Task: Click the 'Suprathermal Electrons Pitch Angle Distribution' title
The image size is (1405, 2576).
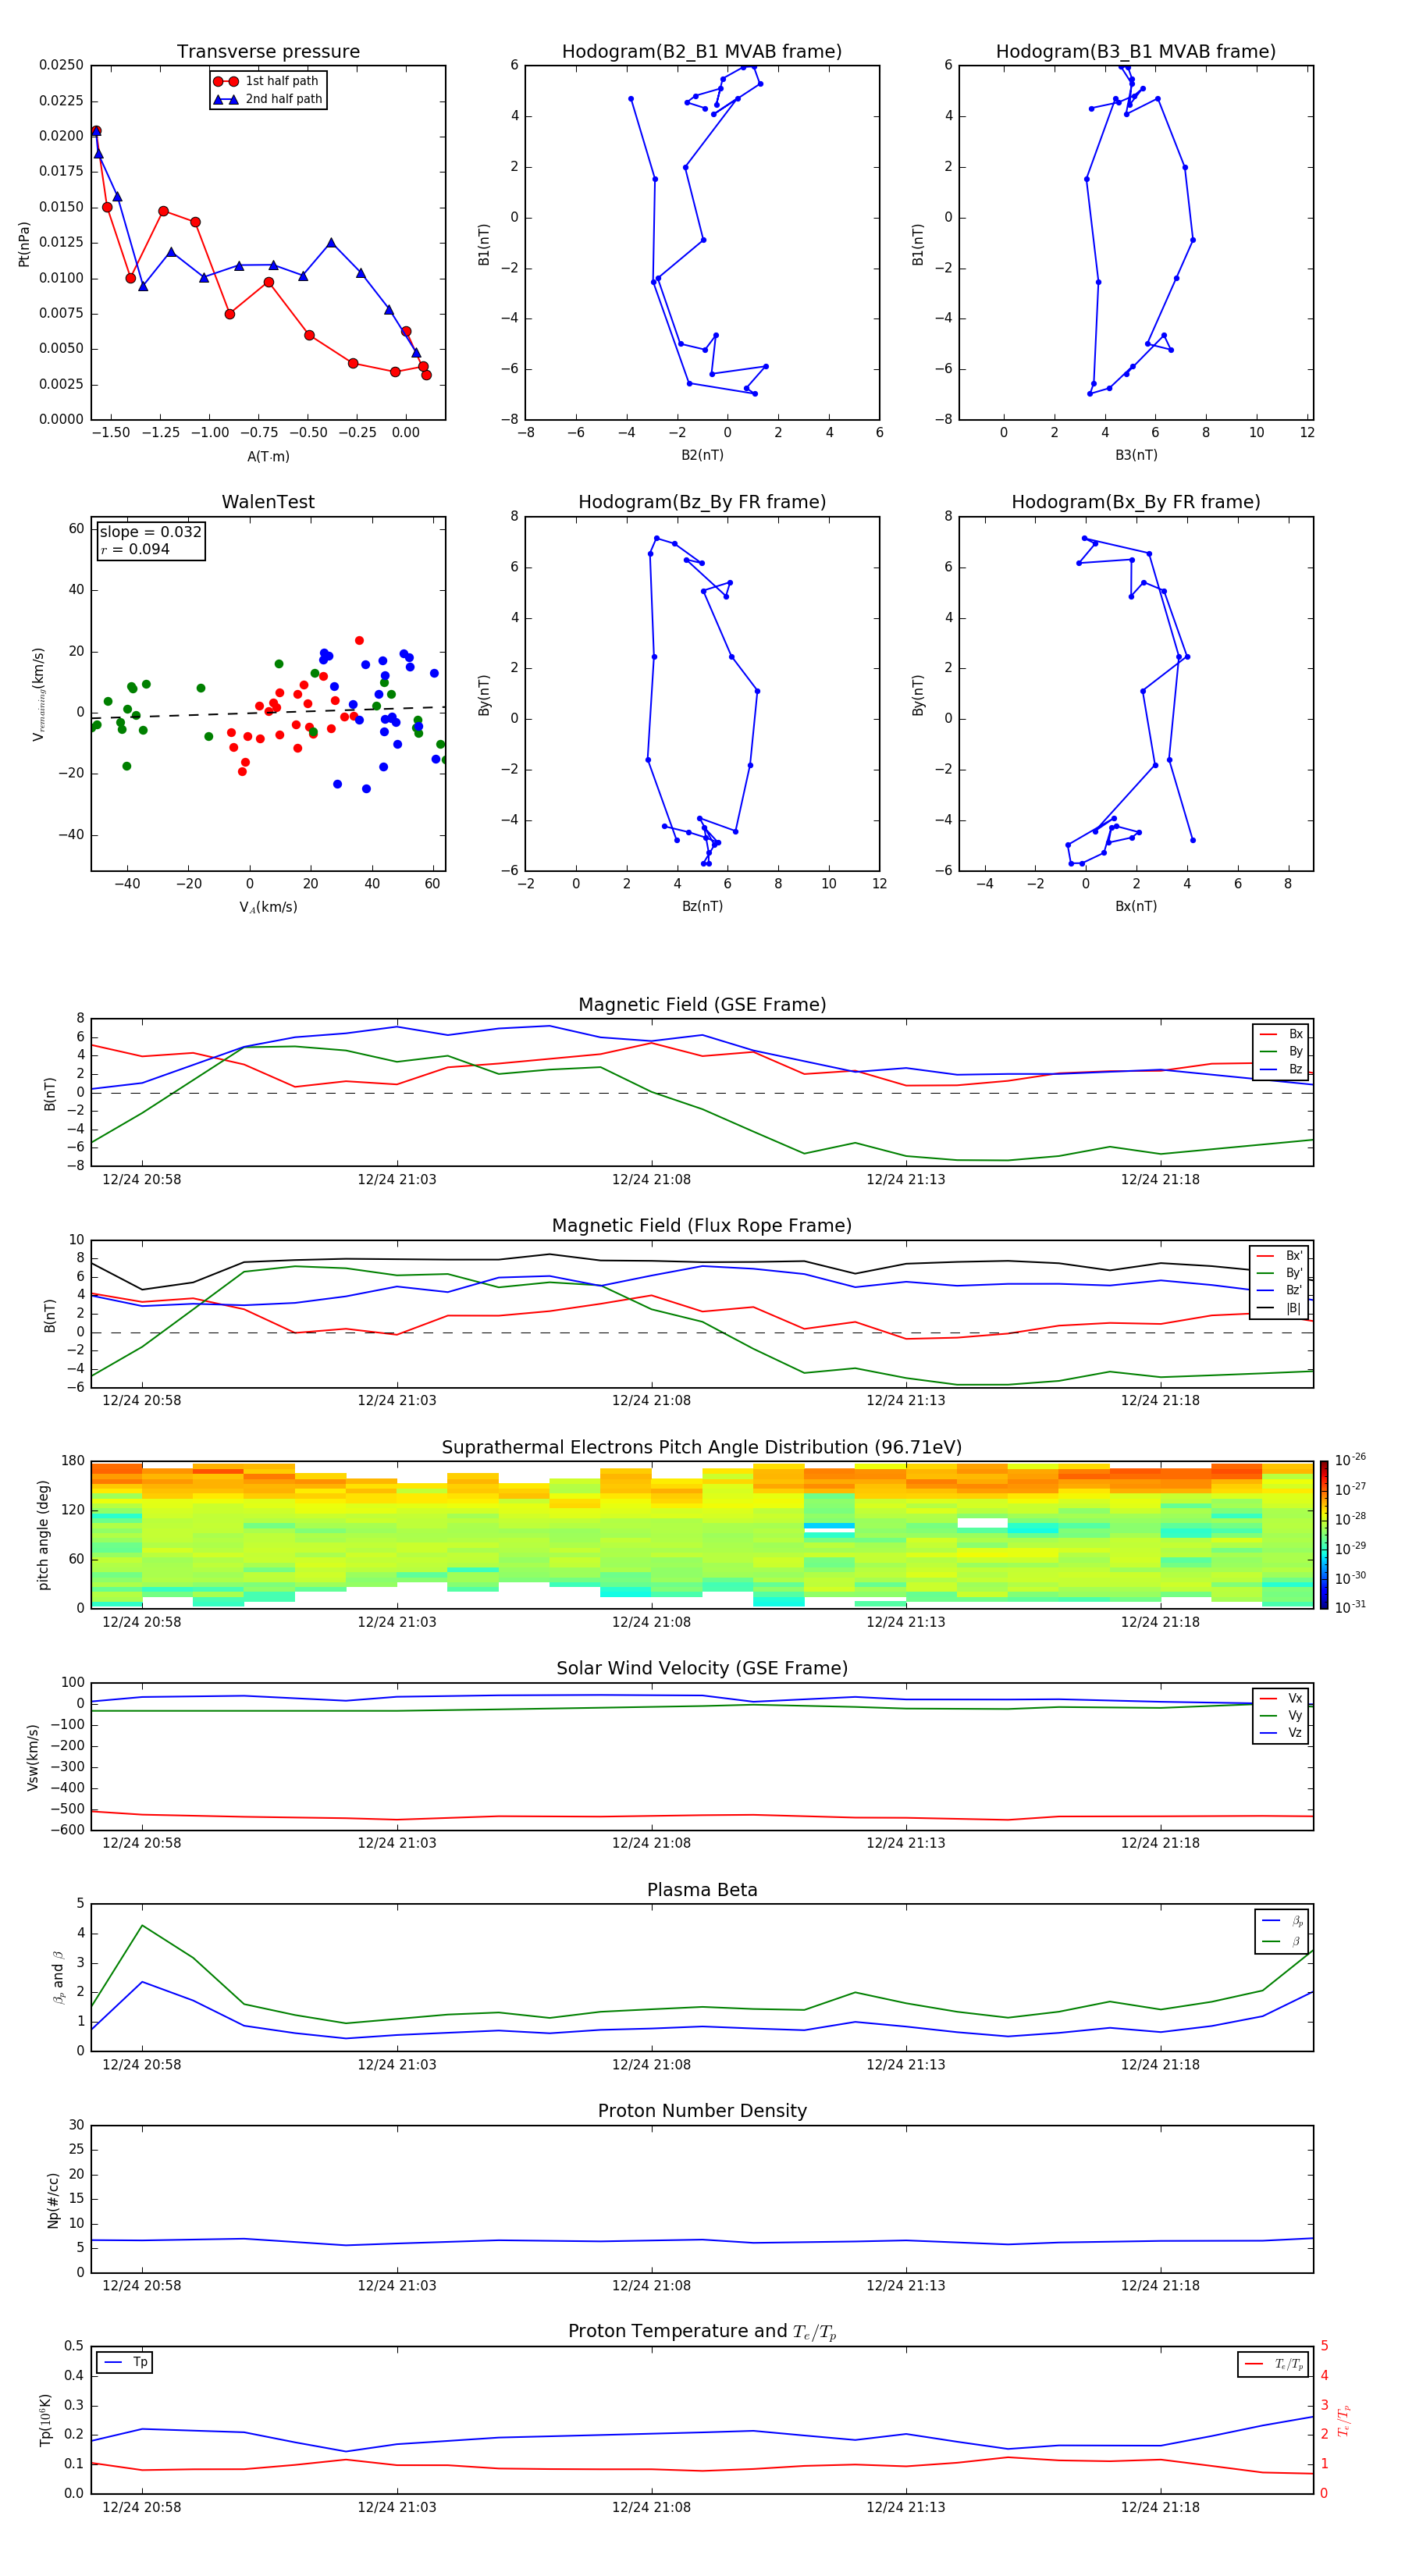Action: click(702, 1447)
